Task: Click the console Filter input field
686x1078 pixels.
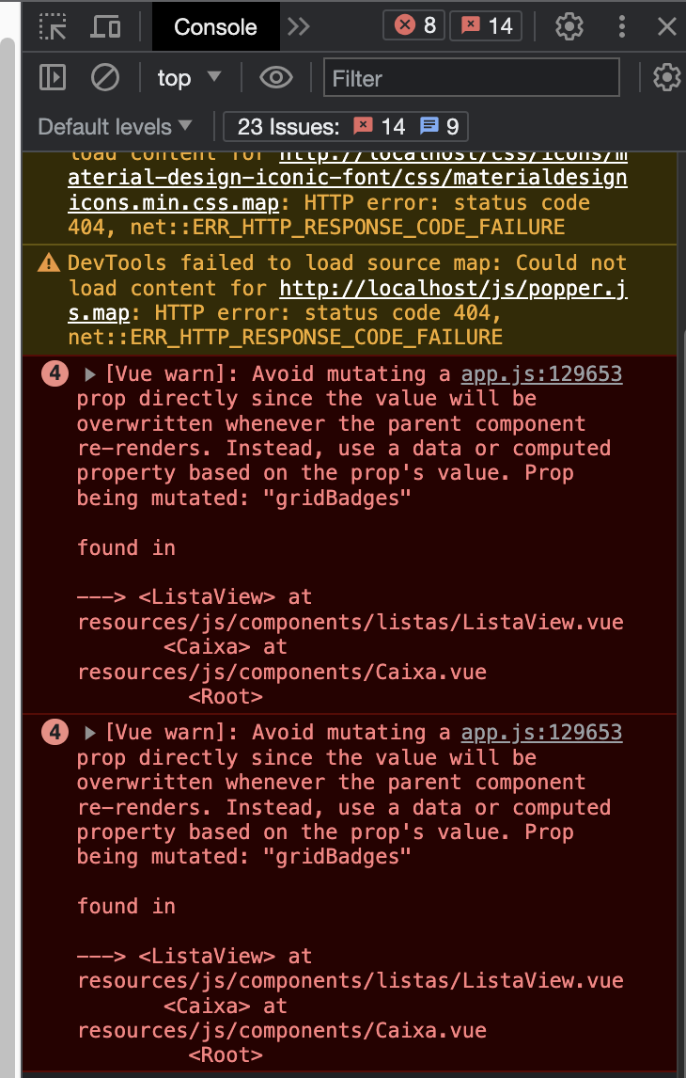Action: click(472, 78)
